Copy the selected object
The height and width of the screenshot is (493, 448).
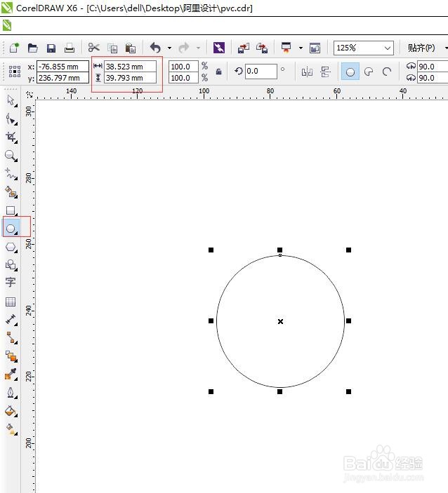coord(112,48)
